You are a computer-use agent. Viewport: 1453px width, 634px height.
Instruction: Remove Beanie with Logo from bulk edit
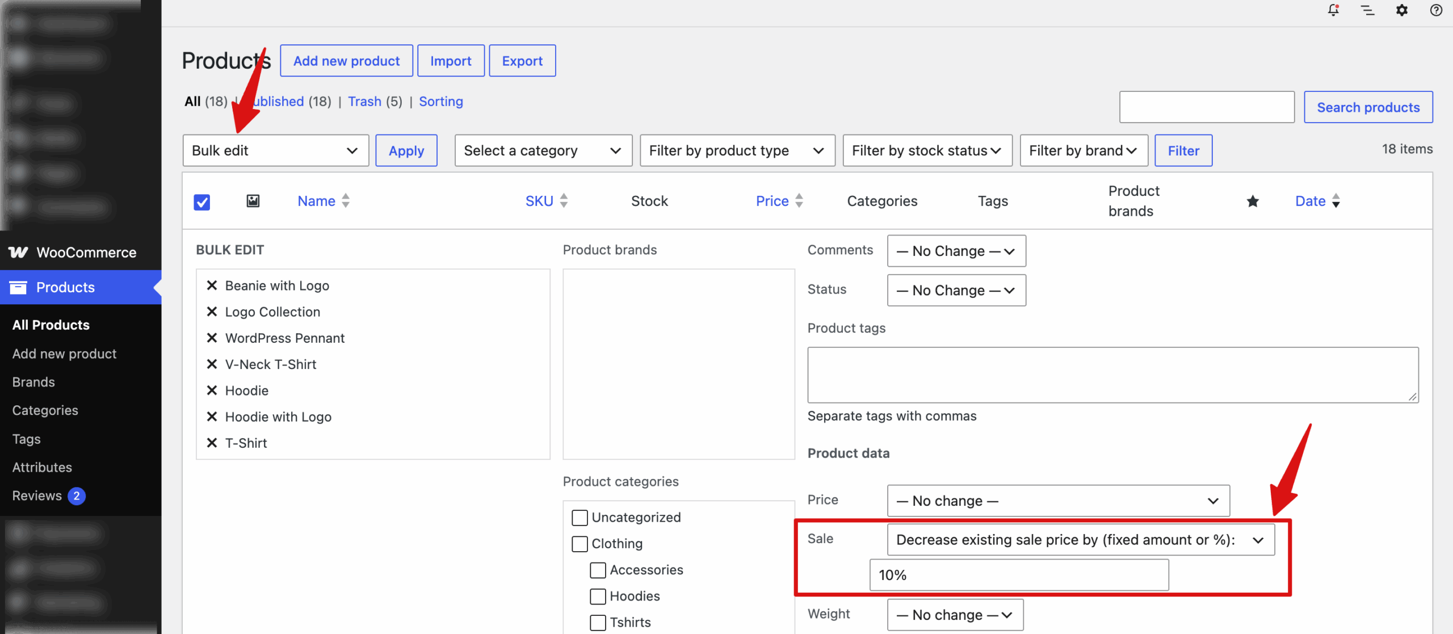pos(212,285)
